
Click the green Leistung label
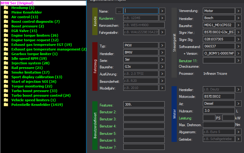(185, 118)
